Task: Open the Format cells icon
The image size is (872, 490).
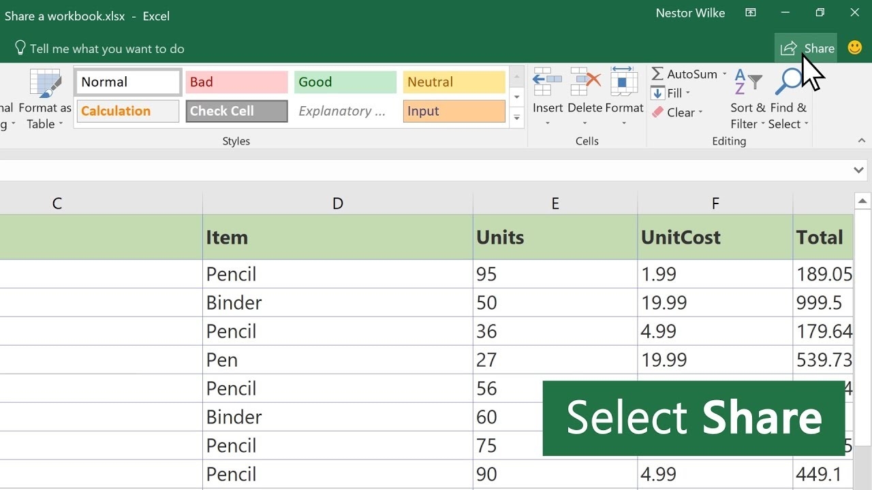Action: pos(623,83)
